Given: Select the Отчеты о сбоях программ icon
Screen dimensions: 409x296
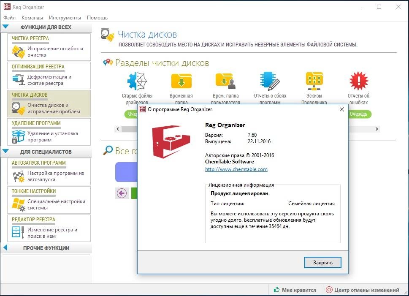Looking at the screenshot, I should tap(270, 81).
